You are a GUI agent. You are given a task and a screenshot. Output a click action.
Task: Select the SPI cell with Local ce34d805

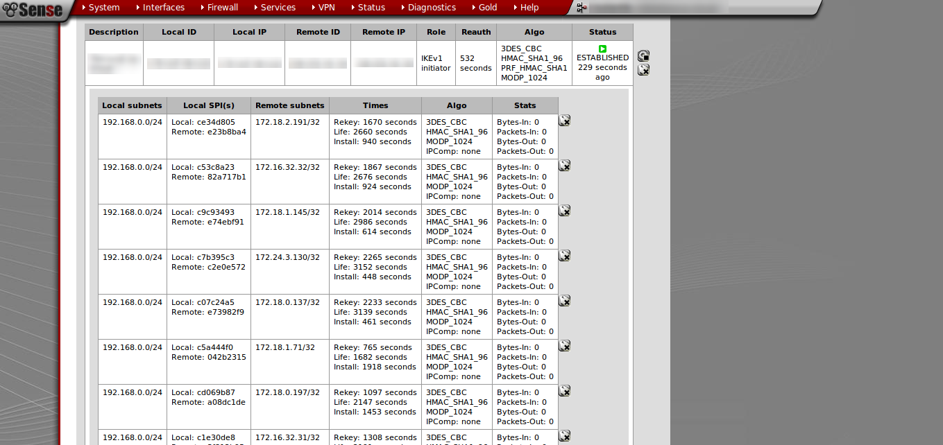point(209,137)
